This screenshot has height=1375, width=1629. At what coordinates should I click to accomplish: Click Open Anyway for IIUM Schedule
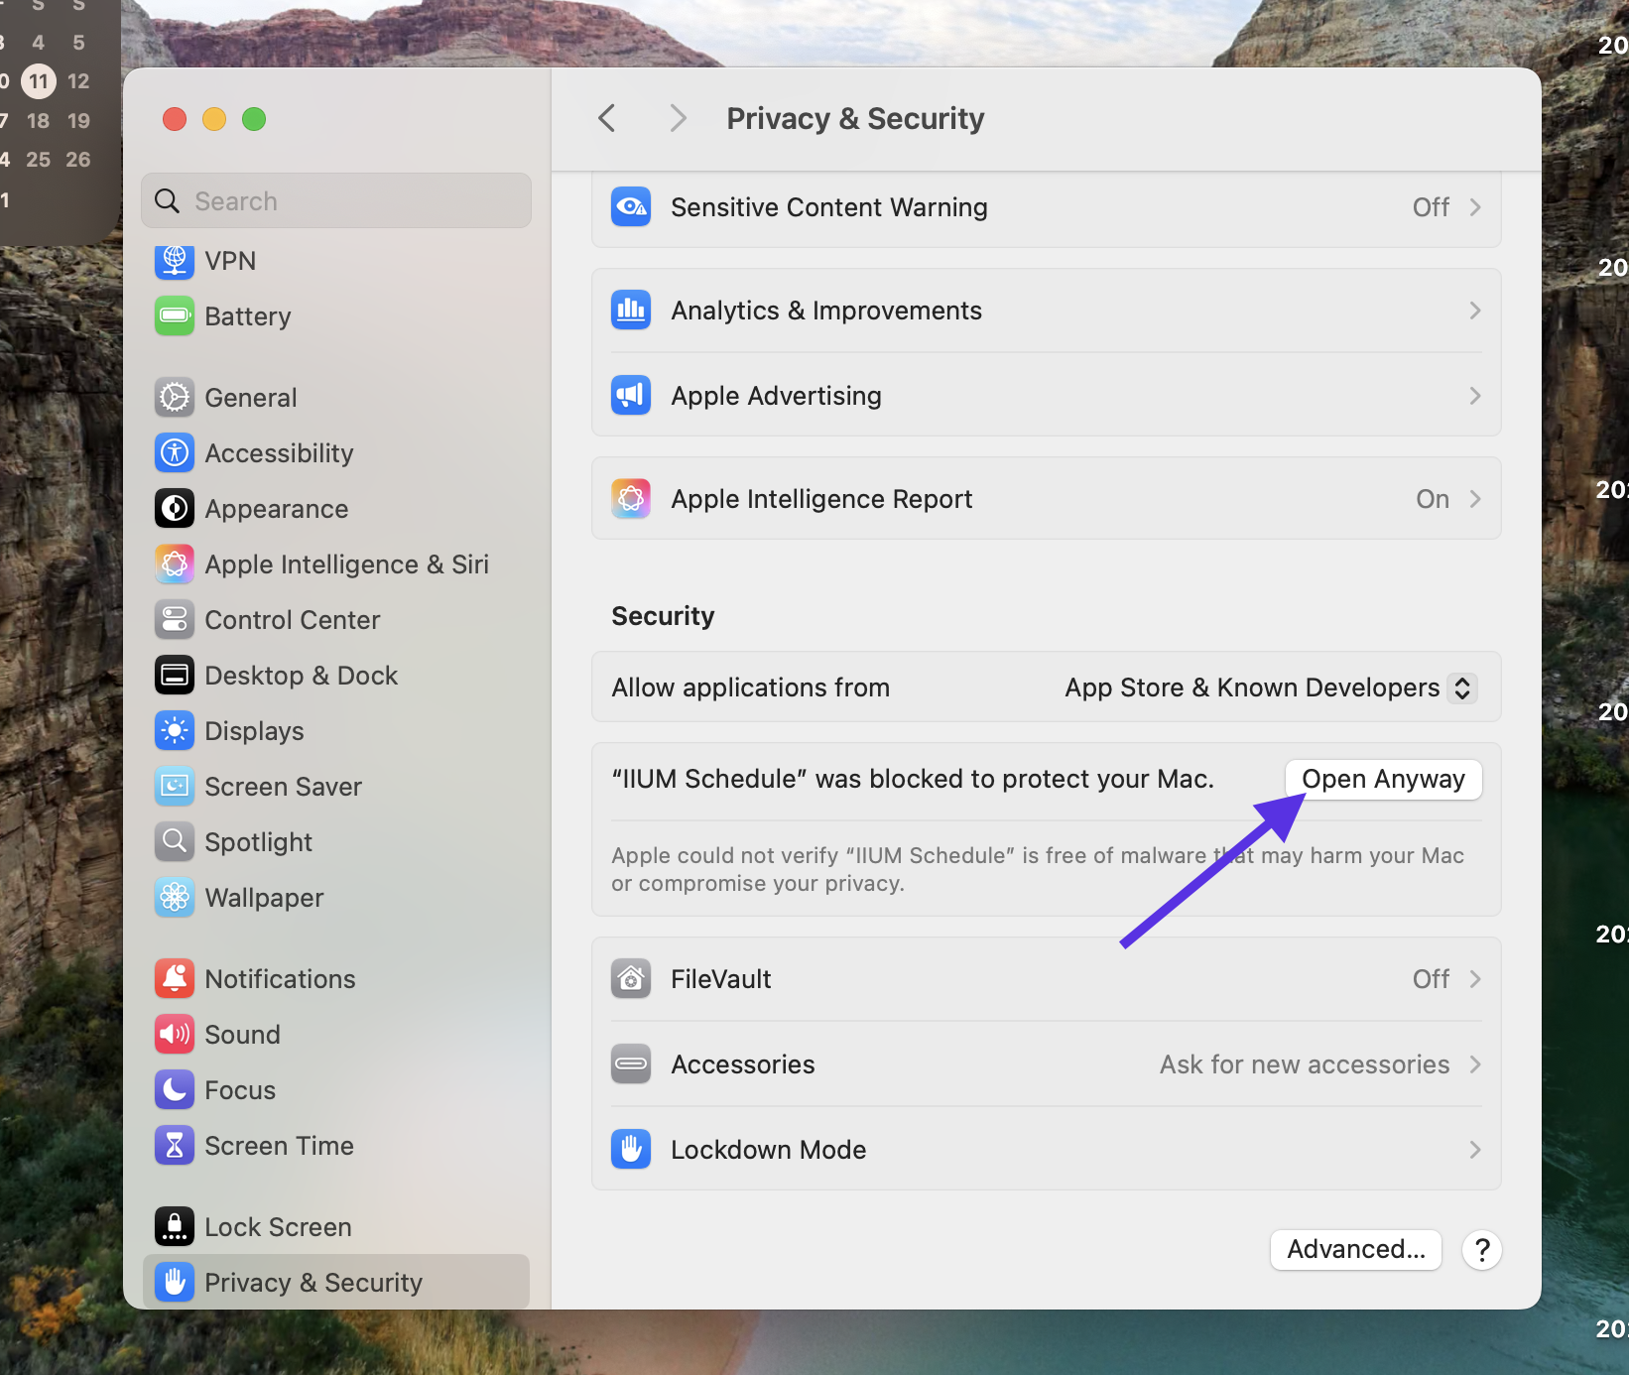[1383, 780]
